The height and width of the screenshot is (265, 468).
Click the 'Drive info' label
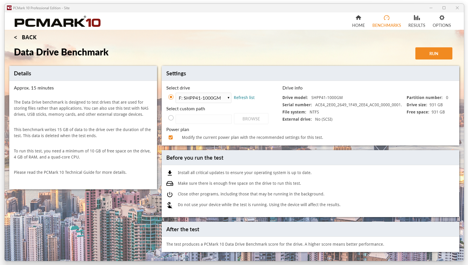(x=292, y=88)
